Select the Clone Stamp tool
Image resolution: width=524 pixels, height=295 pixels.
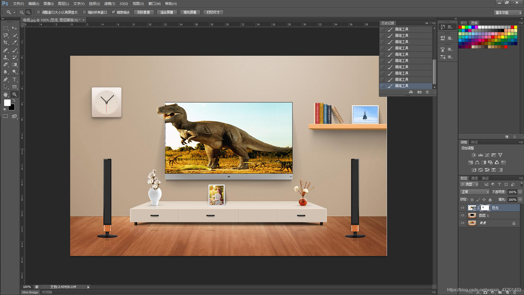tap(5, 57)
